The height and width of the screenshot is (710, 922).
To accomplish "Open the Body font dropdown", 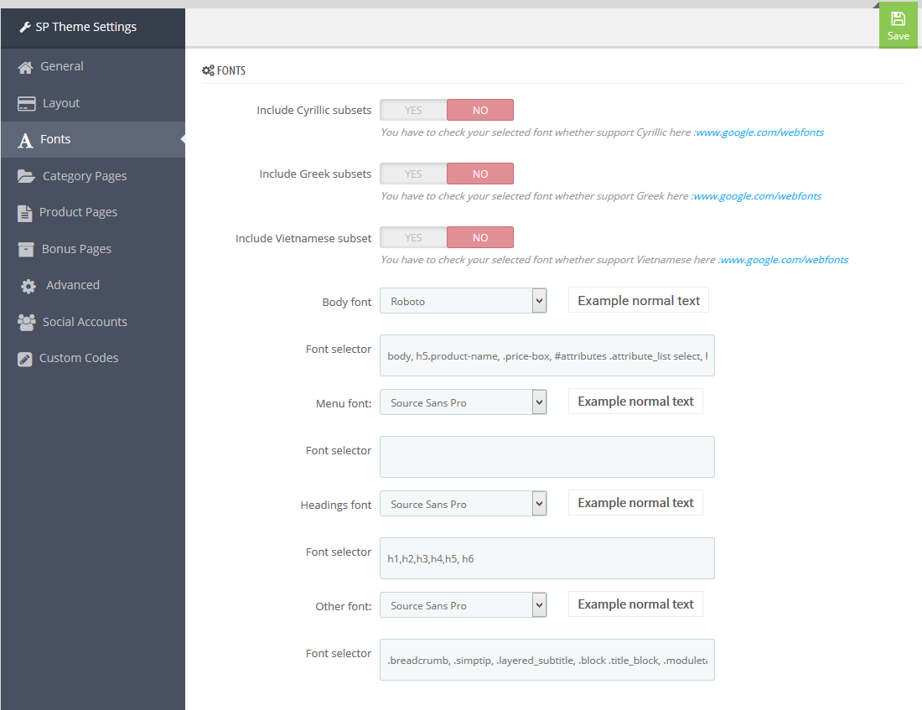I will [463, 301].
